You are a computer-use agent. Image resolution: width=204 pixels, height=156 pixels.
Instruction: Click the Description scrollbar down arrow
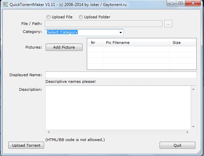coord(193,126)
